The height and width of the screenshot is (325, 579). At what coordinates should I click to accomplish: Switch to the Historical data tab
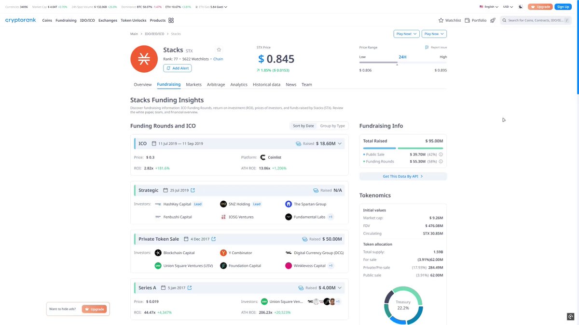coord(266,84)
